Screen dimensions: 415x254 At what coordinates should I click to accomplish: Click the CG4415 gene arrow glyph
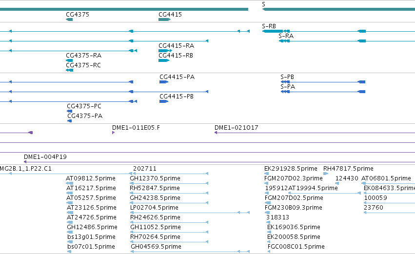164,20
